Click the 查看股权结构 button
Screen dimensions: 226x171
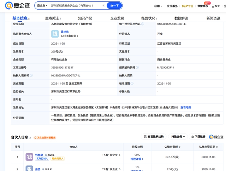(x=154, y=137)
